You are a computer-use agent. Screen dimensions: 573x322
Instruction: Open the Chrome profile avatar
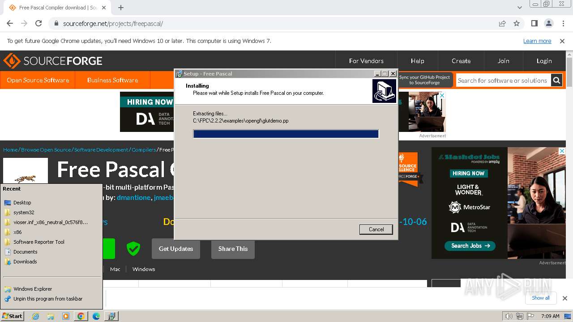pyautogui.click(x=548, y=23)
